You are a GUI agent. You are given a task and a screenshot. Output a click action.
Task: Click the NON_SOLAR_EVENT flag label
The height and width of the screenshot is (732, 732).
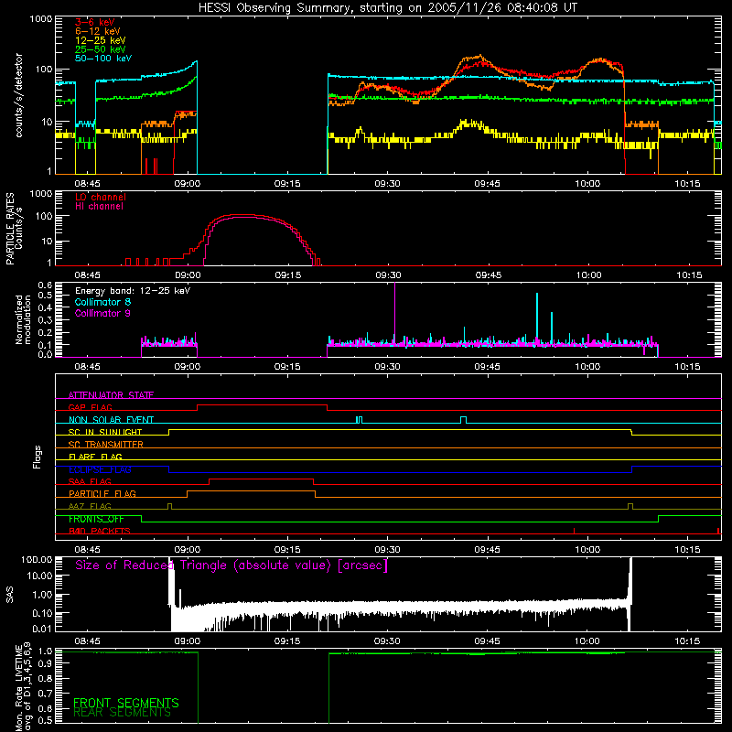click(111, 420)
